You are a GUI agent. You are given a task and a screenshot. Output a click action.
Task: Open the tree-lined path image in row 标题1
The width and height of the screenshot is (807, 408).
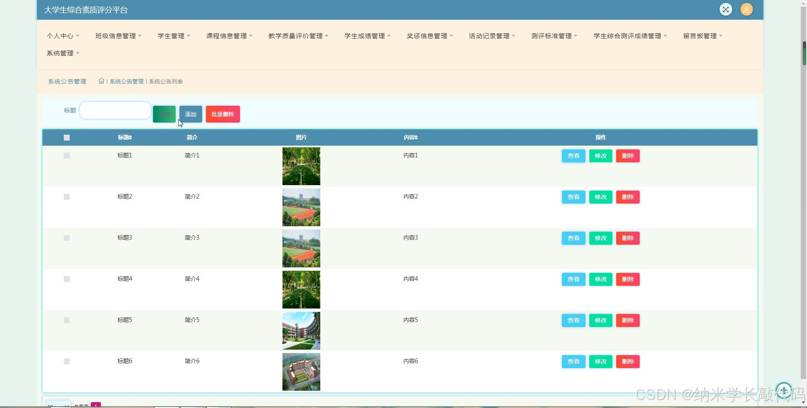pos(301,166)
